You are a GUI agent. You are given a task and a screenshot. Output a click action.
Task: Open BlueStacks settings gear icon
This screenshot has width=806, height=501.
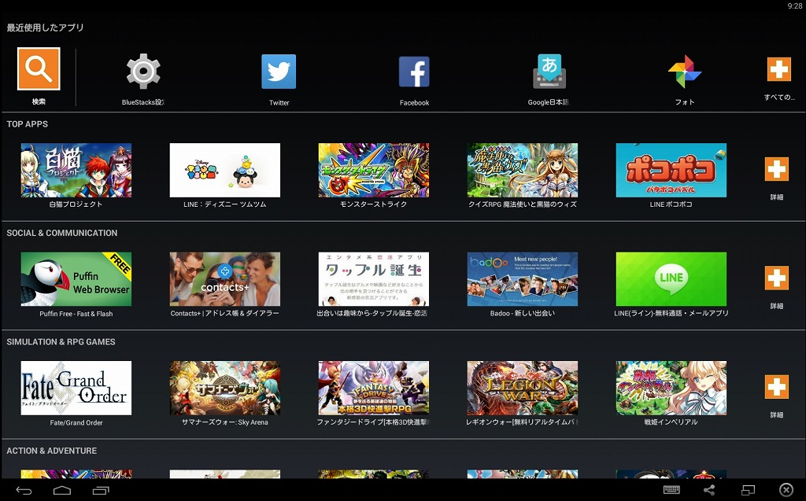[x=143, y=71]
